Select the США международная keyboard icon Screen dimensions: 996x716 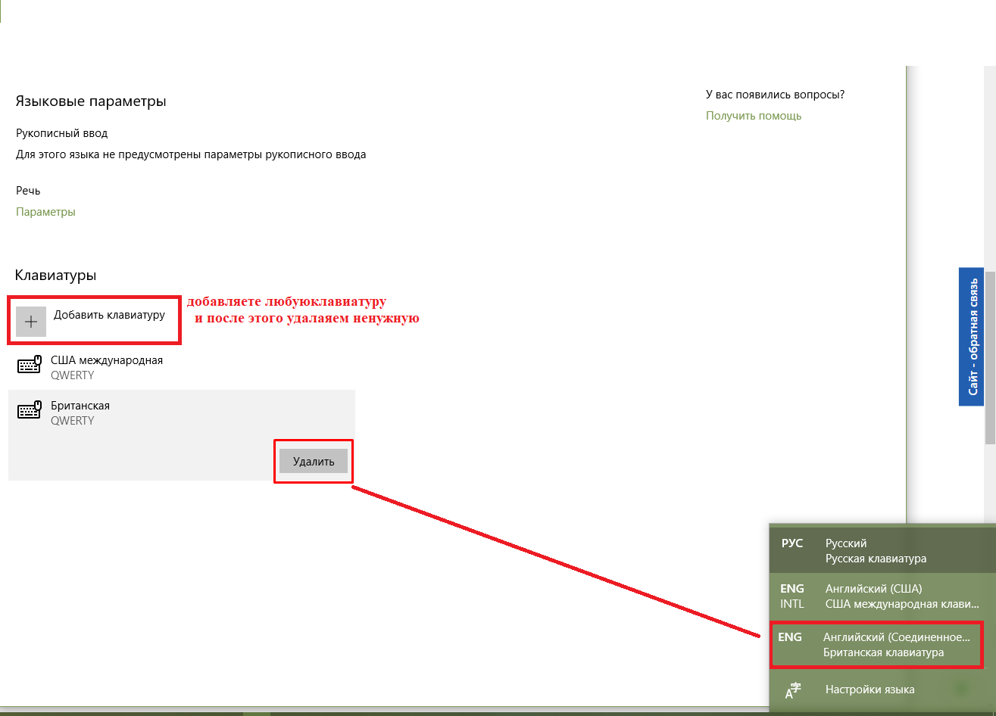click(30, 366)
